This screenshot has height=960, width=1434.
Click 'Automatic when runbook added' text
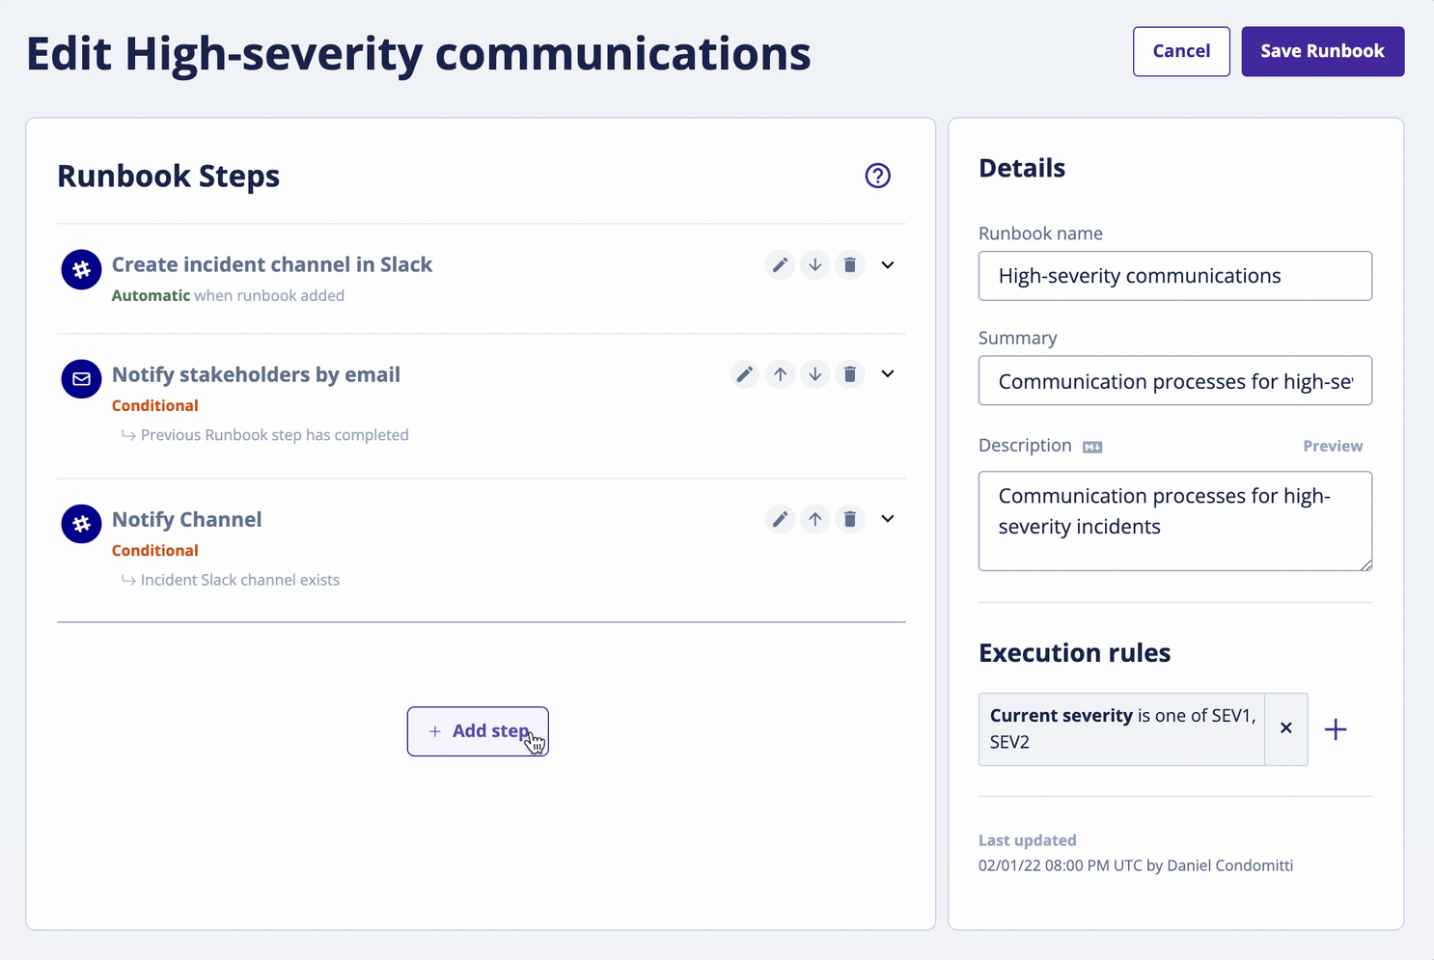(x=228, y=295)
